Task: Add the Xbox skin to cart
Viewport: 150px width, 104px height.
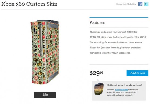Action: tap(137, 73)
